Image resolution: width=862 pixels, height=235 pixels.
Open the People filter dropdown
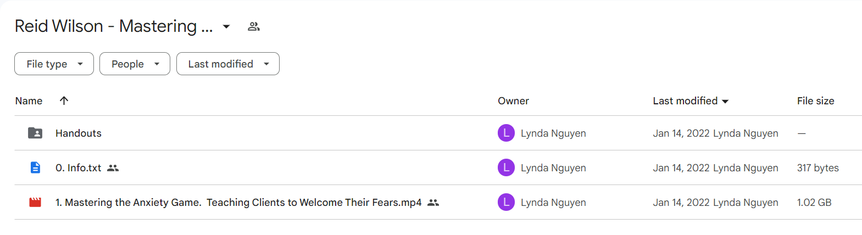click(x=135, y=64)
